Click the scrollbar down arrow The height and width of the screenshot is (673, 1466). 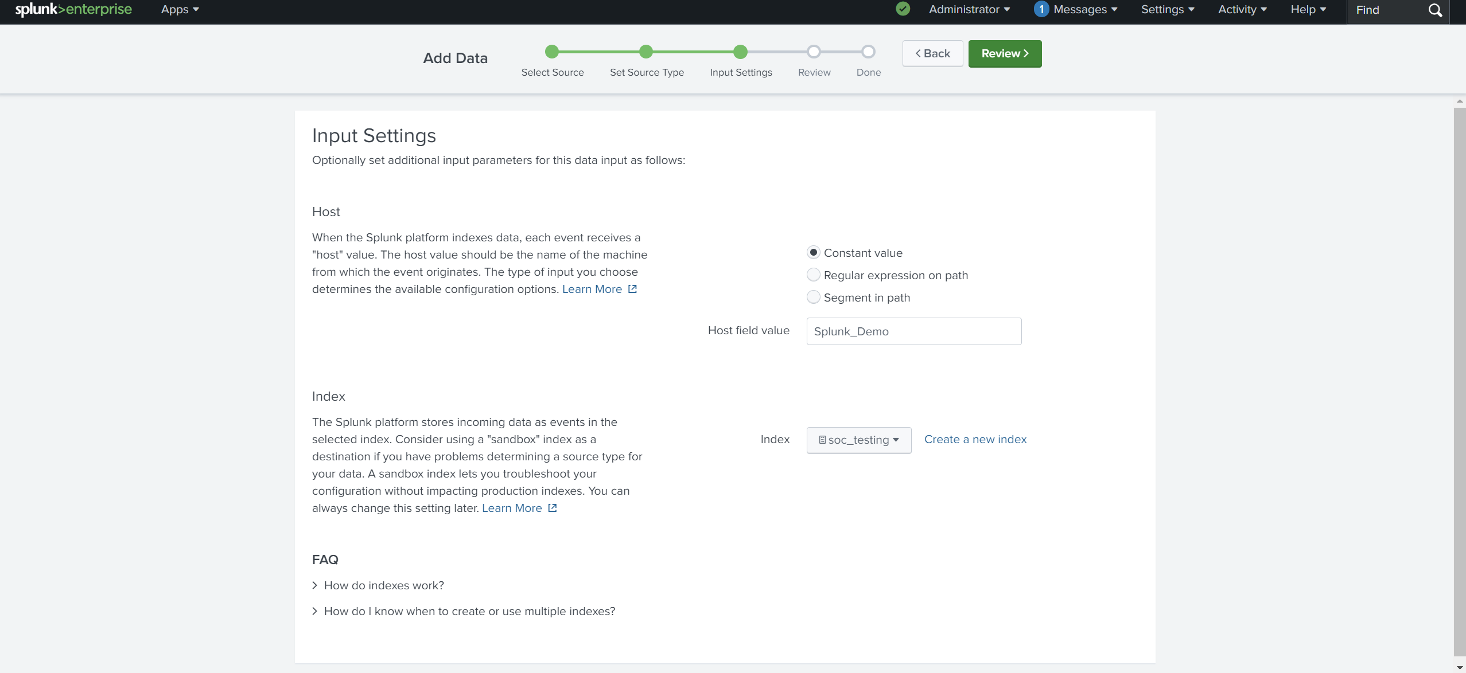pyautogui.click(x=1460, y=668)
